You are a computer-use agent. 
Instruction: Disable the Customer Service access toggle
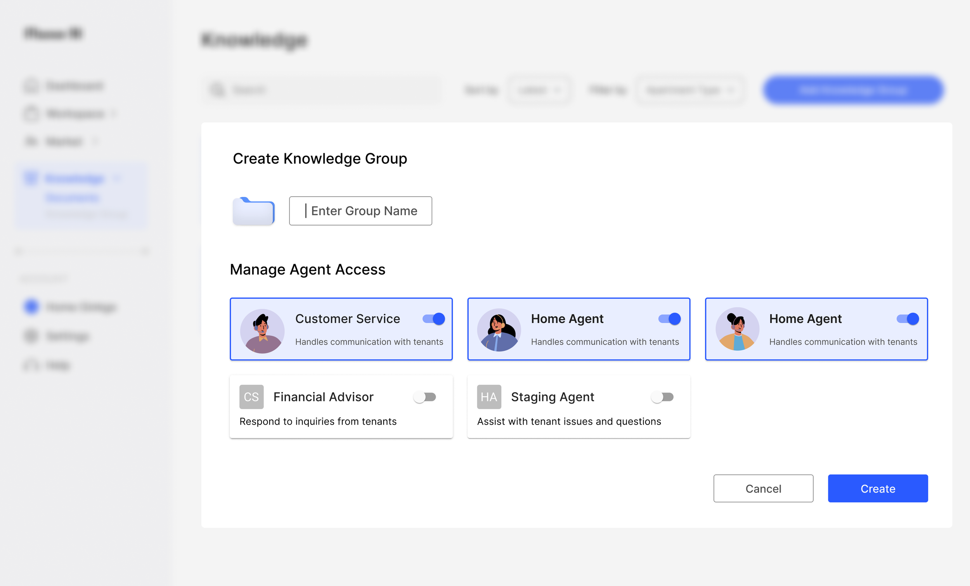tap(433, 319)
